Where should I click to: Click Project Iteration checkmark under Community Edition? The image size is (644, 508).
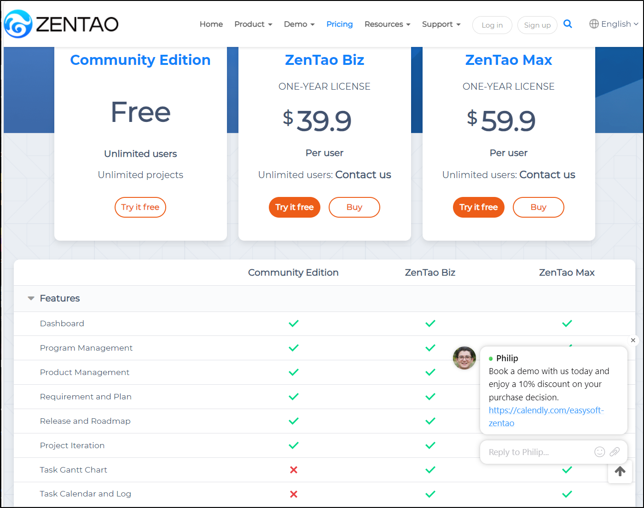[x=294, y=445]
